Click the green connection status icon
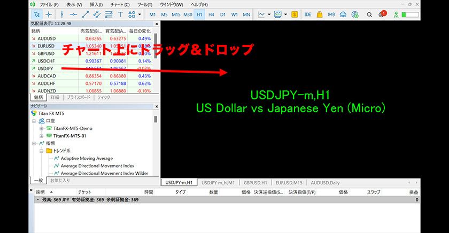 [396, 14]
